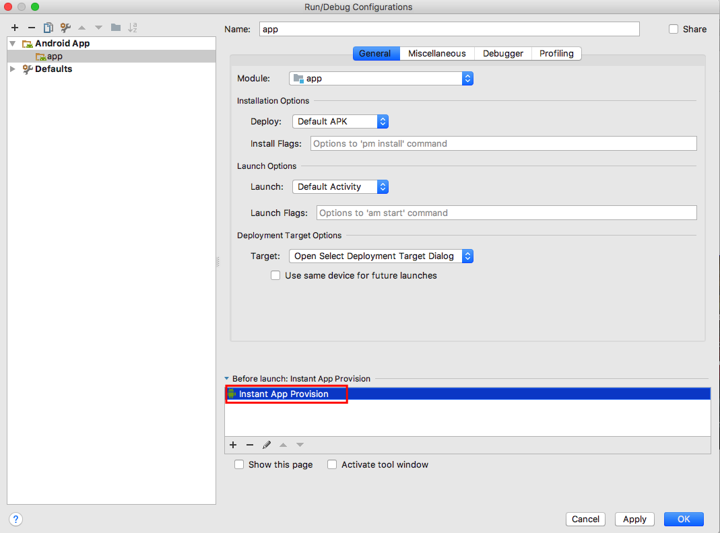Remove the selected before launch task
Viewport: 720px width, 533px height.
(x=250, y=445)
